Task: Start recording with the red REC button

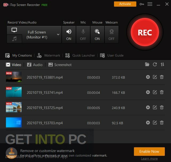Action: 145,32
